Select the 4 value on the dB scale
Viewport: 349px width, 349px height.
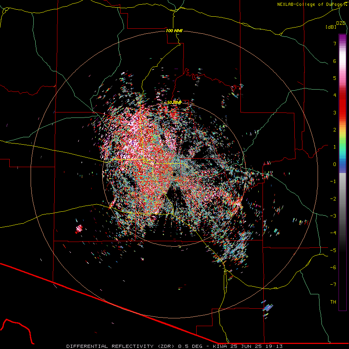[335, 95]
